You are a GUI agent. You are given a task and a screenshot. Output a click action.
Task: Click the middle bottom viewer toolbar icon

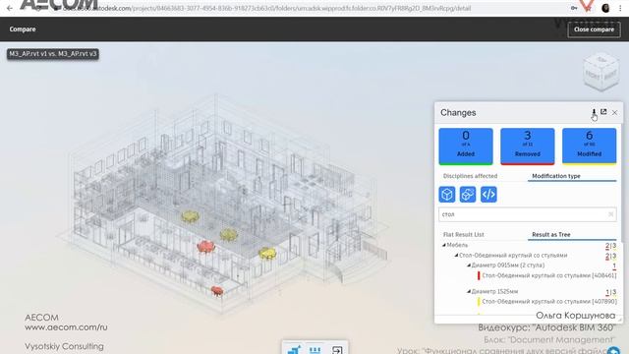(315, 350)
